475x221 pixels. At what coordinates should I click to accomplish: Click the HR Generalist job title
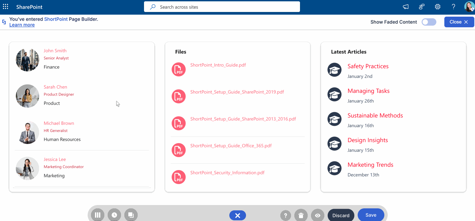(56, 131)
